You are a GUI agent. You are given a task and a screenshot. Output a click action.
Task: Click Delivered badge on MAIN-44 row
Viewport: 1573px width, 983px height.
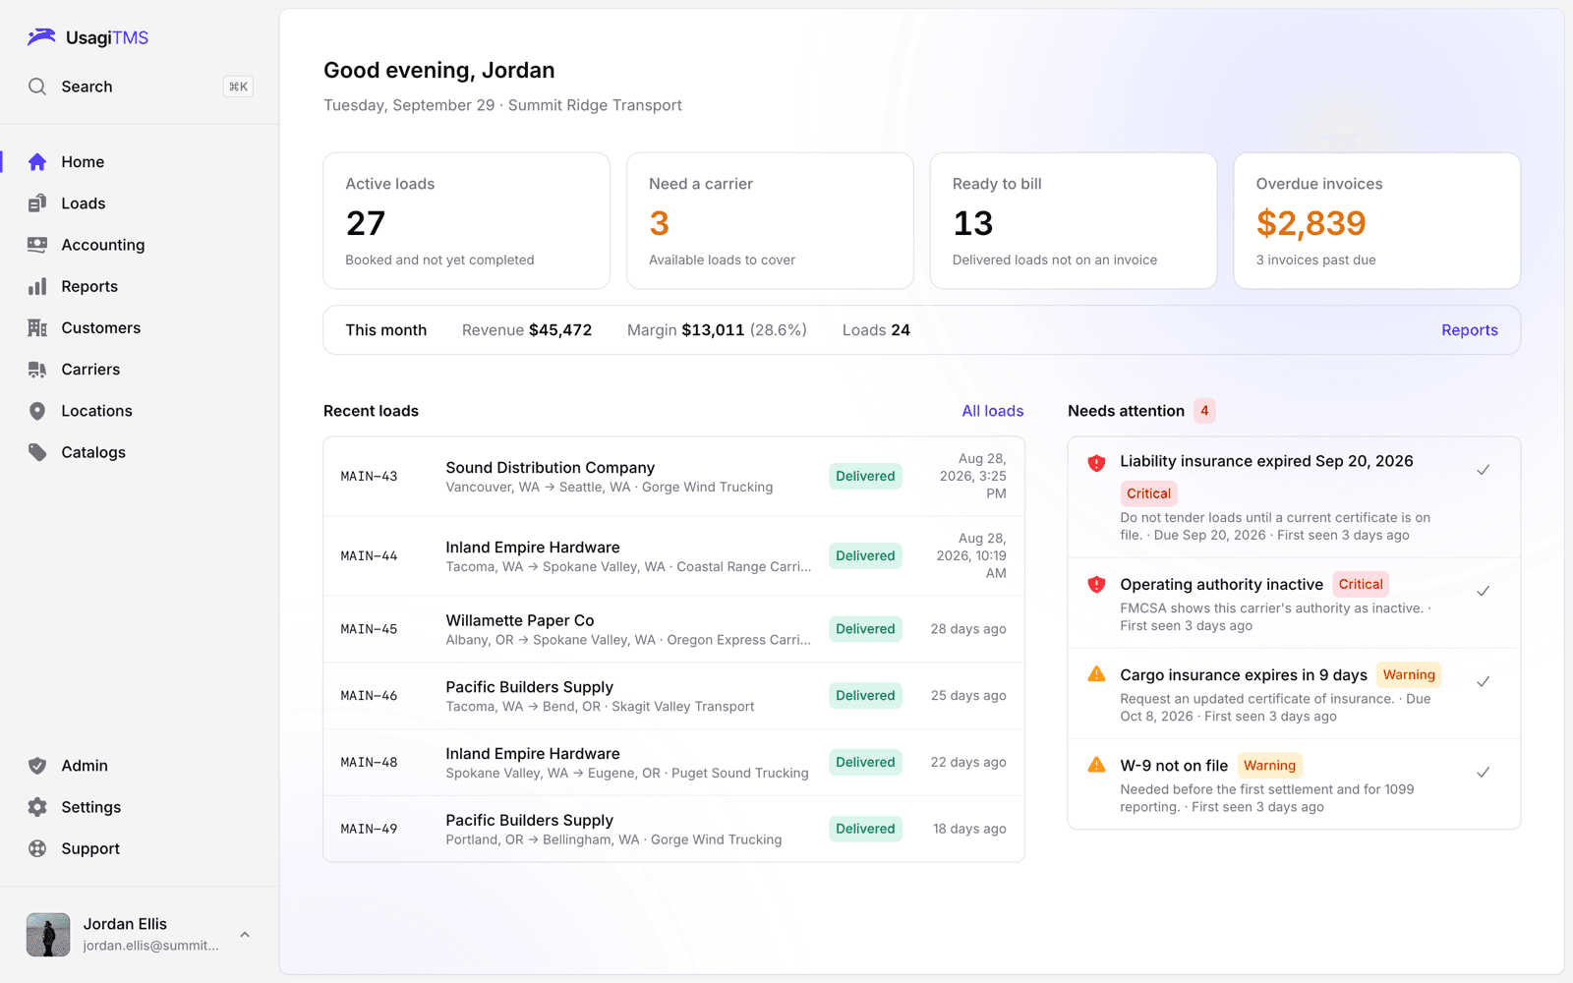click(x=865, y=556)
